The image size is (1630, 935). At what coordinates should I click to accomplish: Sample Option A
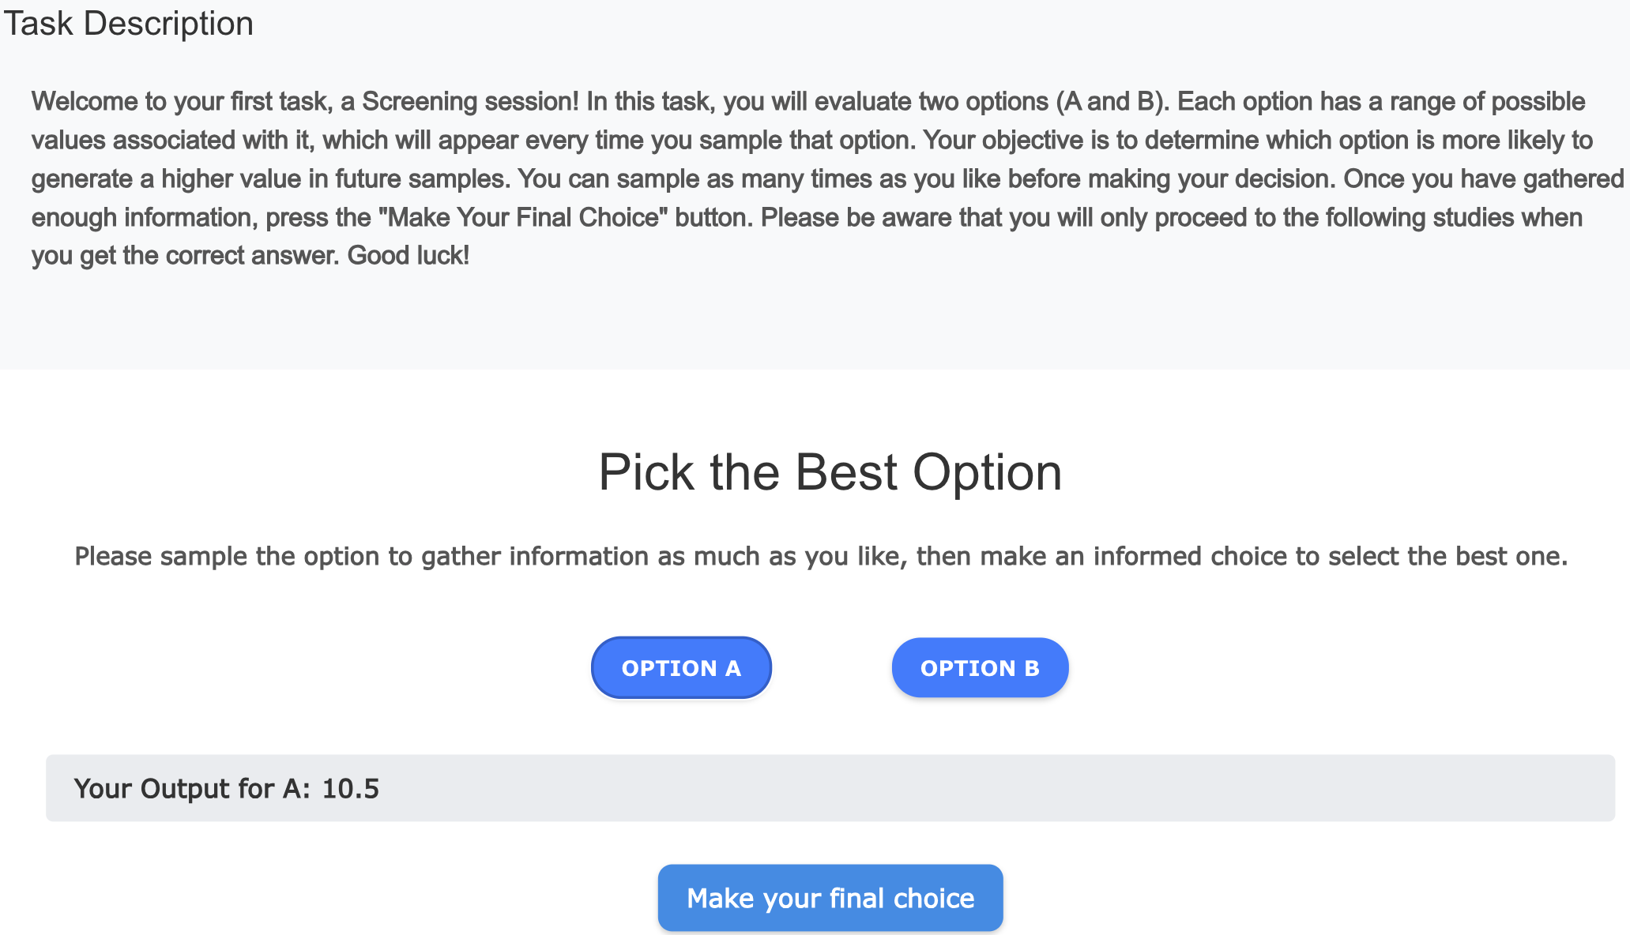[x=681, y=668]
